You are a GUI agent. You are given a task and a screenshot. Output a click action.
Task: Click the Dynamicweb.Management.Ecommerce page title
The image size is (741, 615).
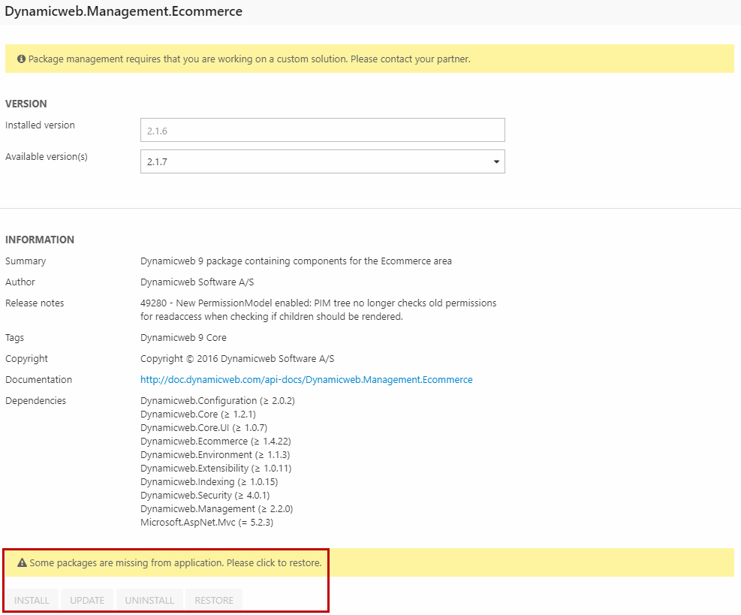(124, 12)
